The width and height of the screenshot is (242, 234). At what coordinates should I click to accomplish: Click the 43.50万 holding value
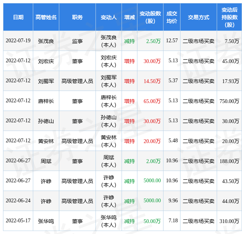pos(231,181)
